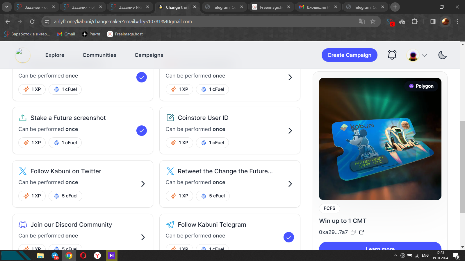Open Chrome three-dot menu
Viewport: 465px width, 261px height.
tap(458, 21)
